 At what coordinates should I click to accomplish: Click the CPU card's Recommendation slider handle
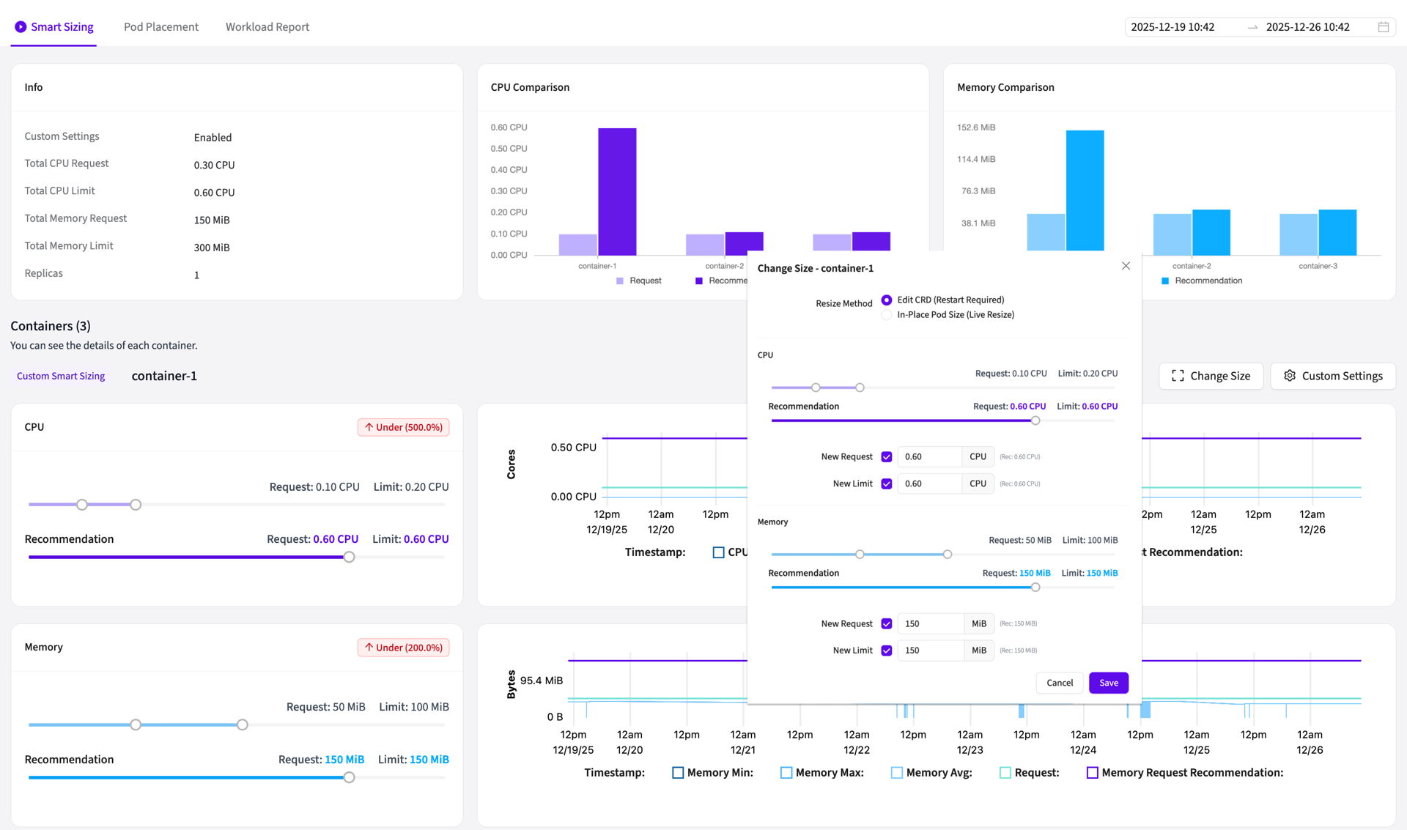click(350, 557)
